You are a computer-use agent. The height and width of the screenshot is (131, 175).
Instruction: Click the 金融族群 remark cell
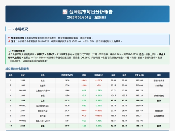[x=159, y=111]
